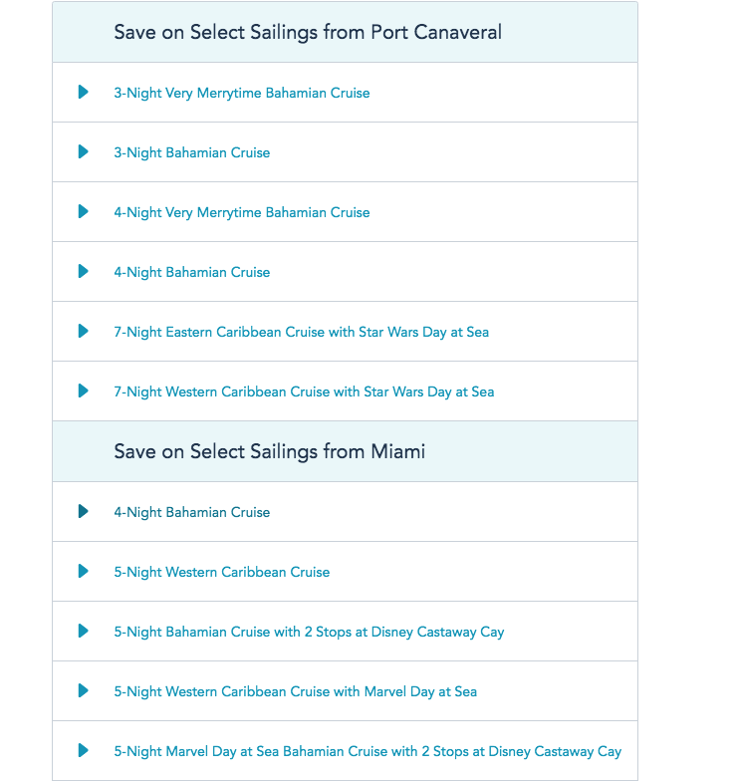Click triangle beside 5-Night Western Caribbean Cruise
Viewport: 735px width, 781px height.
pos(84,572)
